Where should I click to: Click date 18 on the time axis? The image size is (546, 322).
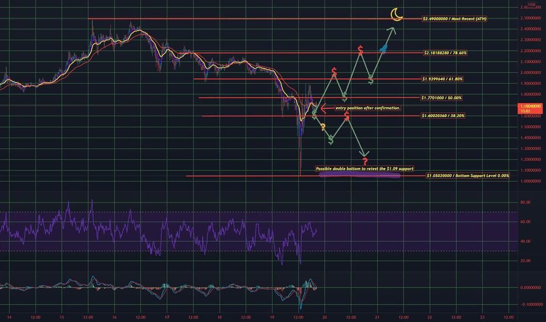220,317
